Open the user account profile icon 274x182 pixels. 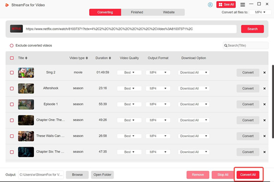(210, 4)
